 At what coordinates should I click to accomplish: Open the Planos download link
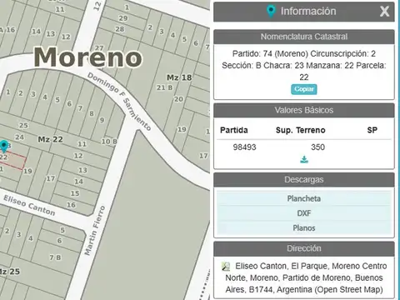(x=304, y=228)
